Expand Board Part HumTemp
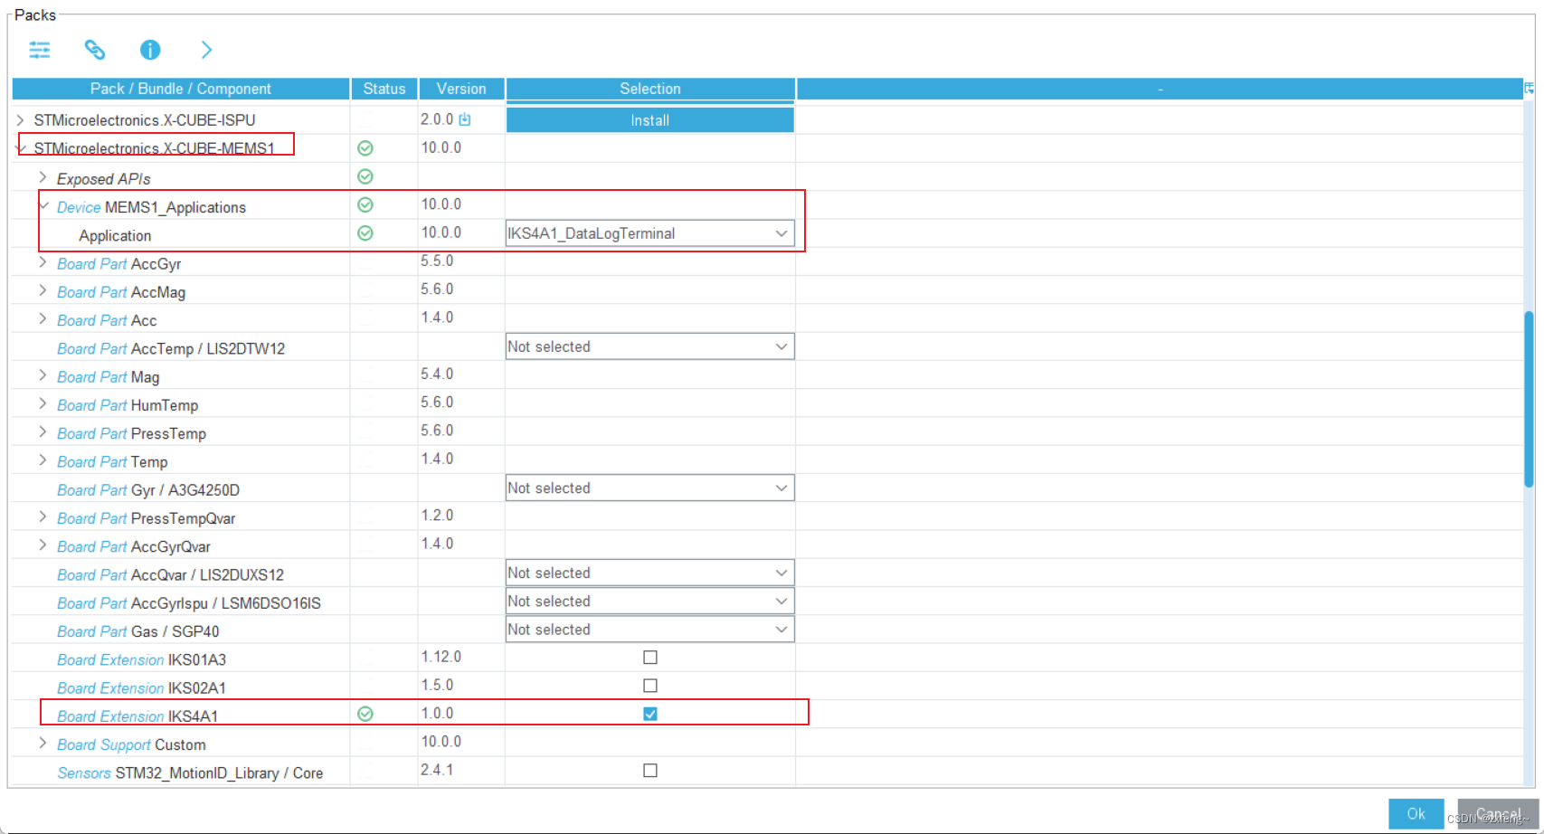1544x834 pixels. [x=43, y=403]
